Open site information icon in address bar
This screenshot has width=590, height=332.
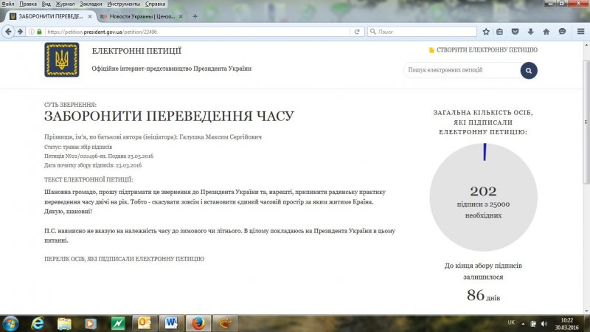[x=32, y=32]
